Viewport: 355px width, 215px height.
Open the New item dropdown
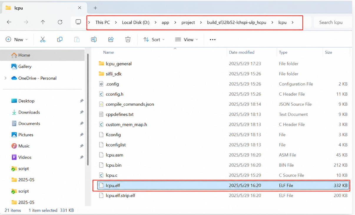(16, 39)
